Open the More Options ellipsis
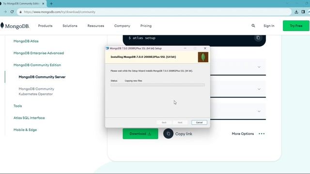 (x=262, y=134)
